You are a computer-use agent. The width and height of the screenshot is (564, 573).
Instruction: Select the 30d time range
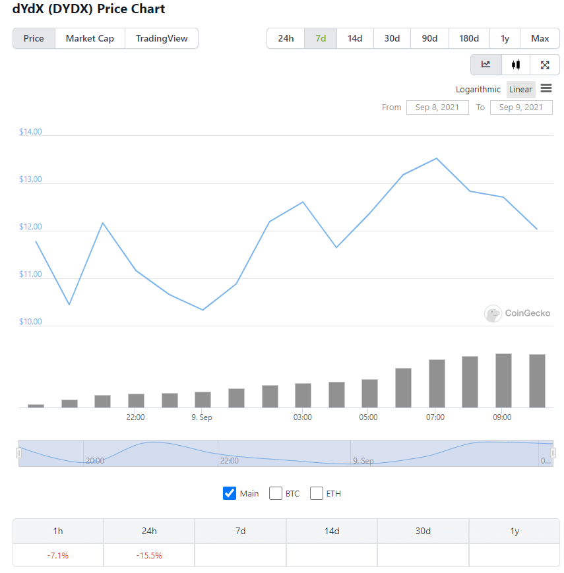click(392, 38)
